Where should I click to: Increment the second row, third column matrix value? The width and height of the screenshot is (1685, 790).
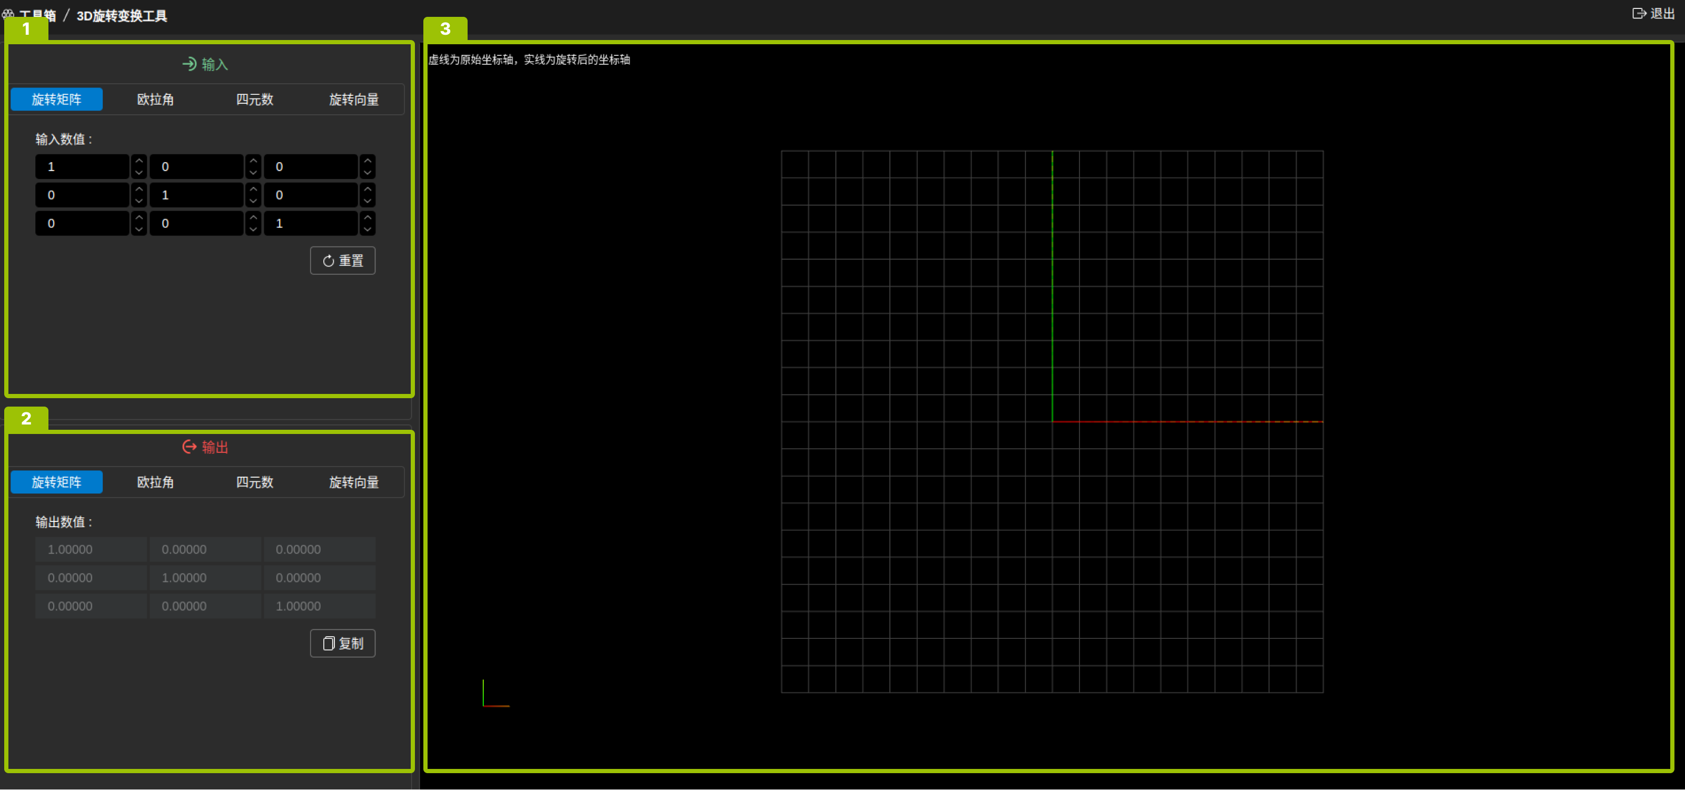[368, 189]
